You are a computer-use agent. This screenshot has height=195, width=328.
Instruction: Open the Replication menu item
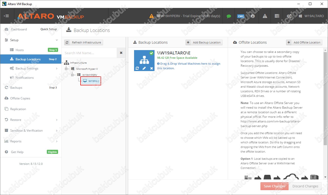pos(18,109)
